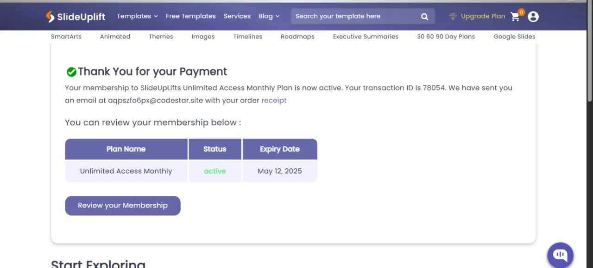Select the SmartArts category
Image resolution: width=593 pixels, height=268 pixels.
[66, 37]
